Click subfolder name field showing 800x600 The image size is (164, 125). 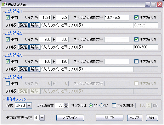coord(146,47)
